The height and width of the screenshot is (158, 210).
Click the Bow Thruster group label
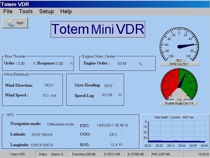click(x=15, y=56)
